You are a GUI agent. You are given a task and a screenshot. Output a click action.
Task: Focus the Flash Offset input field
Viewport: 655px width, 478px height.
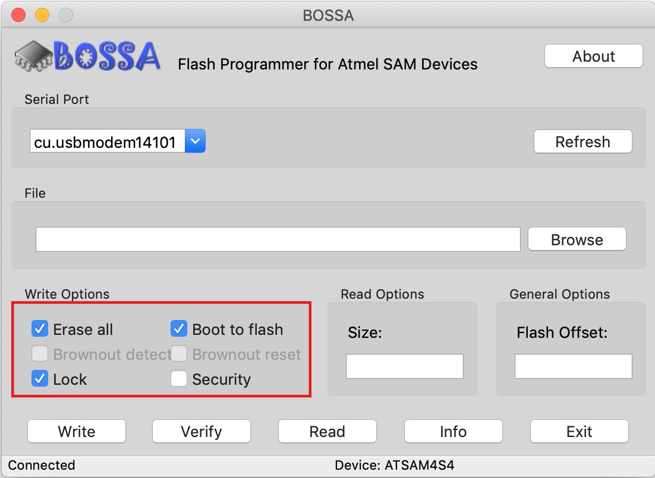pos(574,366)
